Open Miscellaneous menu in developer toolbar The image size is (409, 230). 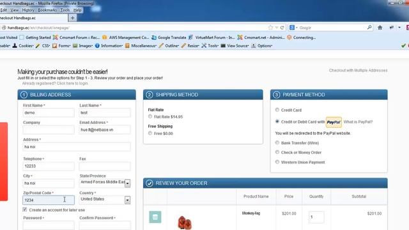pyautogui.click(x=141, y=45)
